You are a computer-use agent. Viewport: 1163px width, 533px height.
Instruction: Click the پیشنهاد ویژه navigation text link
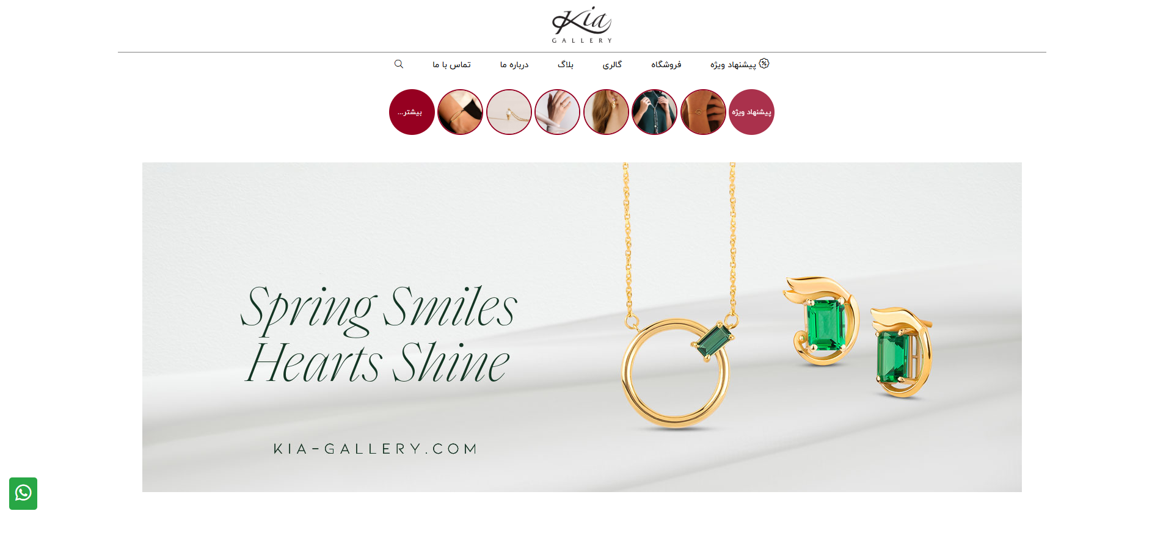click(x=733, y=65)
